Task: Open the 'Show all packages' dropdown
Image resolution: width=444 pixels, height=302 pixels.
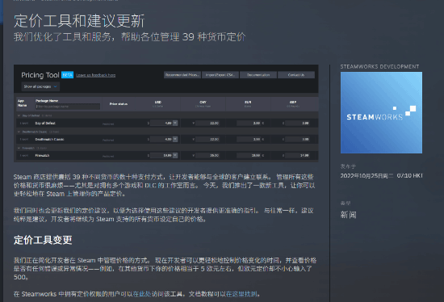Action: tap(40, 86)
